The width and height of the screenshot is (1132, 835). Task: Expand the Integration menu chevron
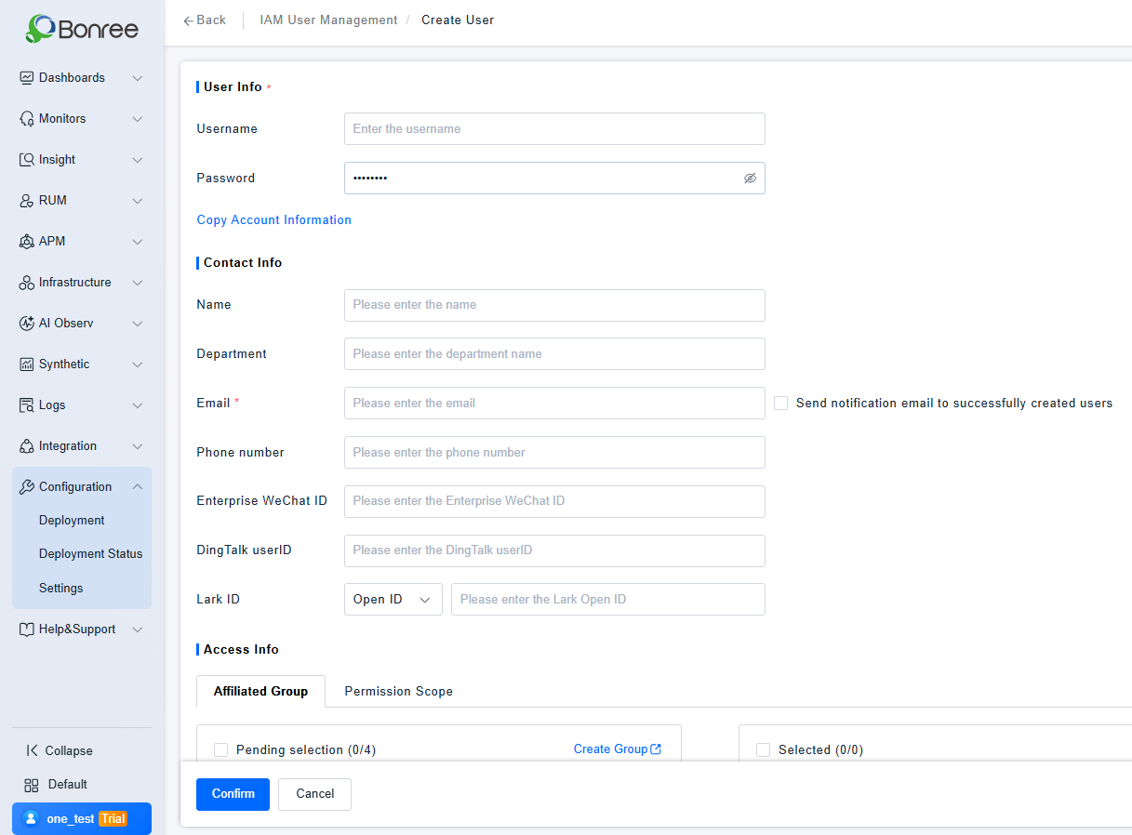click(x=138, y=446)
